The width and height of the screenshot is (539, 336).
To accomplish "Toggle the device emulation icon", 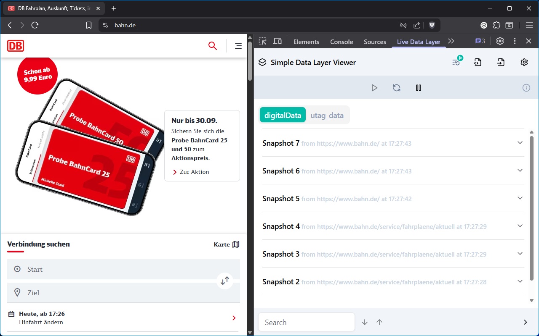I will [277, 41].
